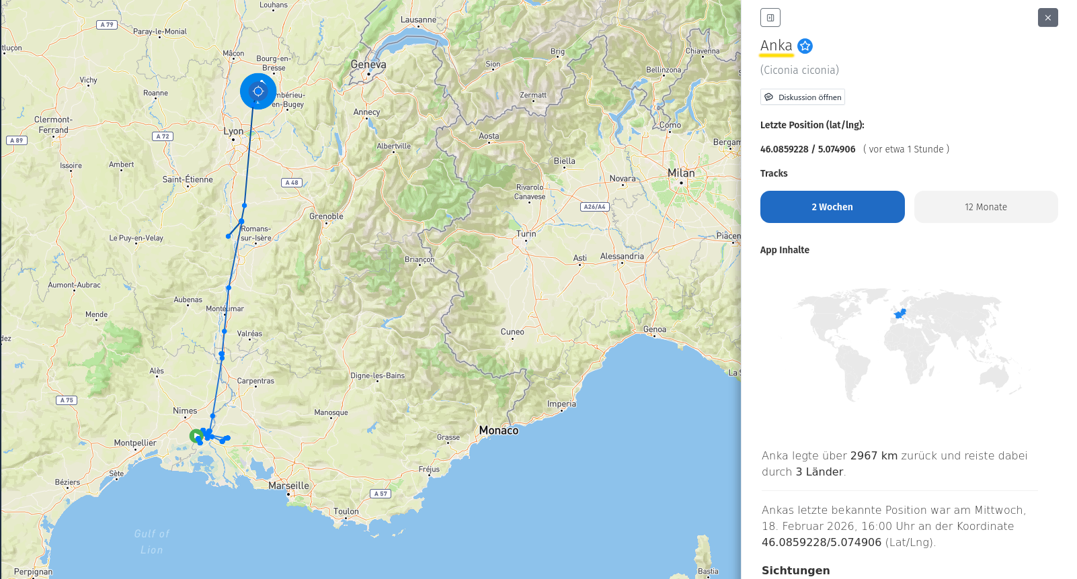Click the last position coordinates text

click(x=807, y=149)
